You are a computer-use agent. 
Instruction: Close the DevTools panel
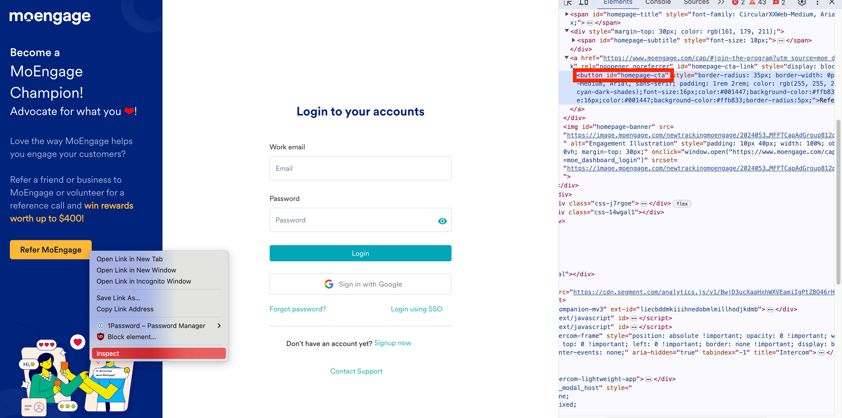tap(832, 3)
